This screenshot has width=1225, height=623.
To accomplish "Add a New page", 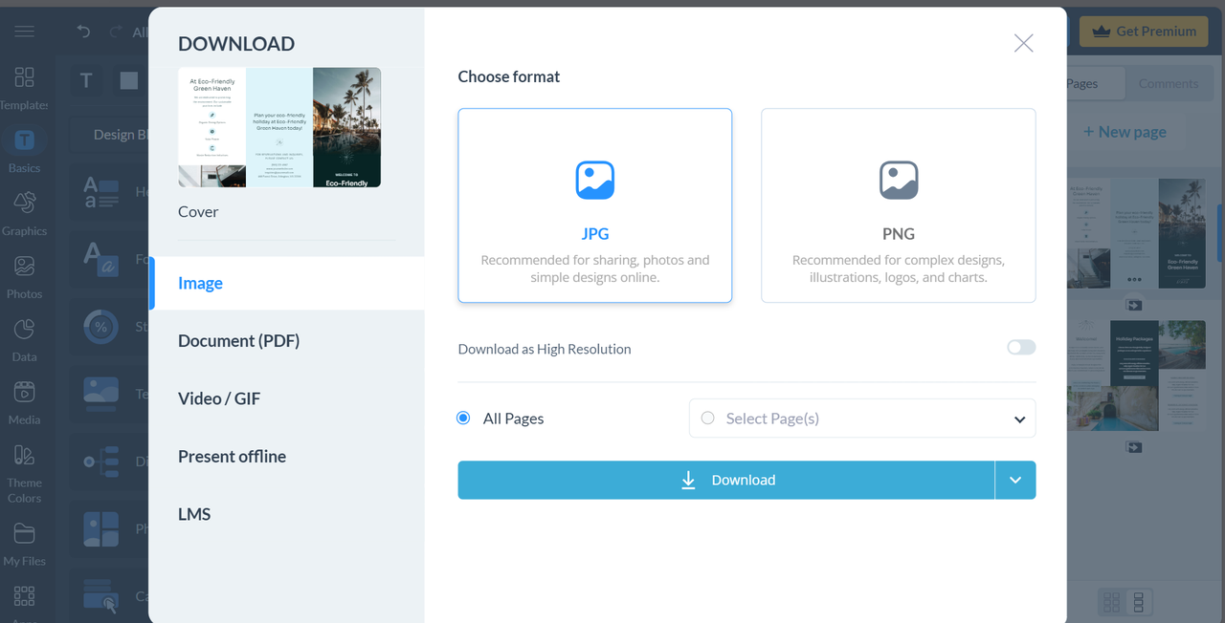I will click(x=1125, y=132).
